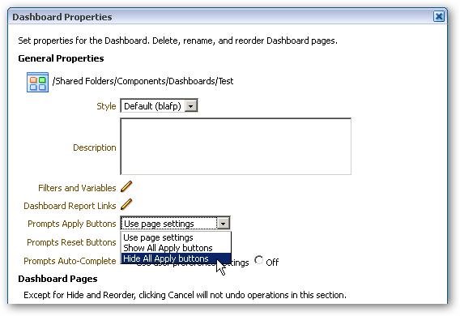Click the Prompts Auto-Complete label
Viewport: 460px width, 316px height.
click(70, 261)
